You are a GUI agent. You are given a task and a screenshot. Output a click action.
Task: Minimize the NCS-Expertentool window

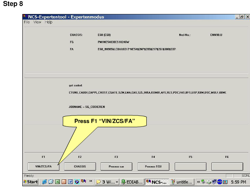[237, 17]
